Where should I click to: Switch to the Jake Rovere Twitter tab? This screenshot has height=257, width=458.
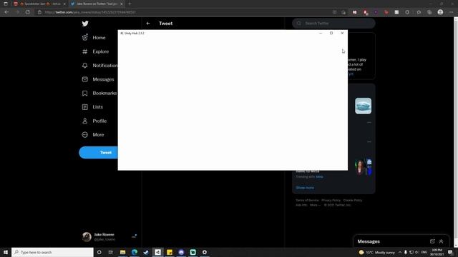pyautogui.click(x=97, y=4)
